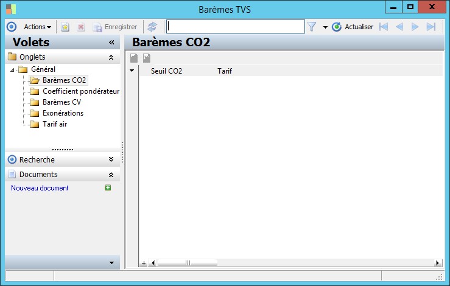Go to the previous record
Screen dimensions: 450x286
coord(399,27)
